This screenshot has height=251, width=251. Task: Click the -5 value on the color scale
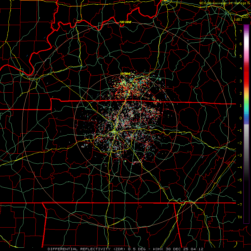pyautogui.click(x=240, y=180)
